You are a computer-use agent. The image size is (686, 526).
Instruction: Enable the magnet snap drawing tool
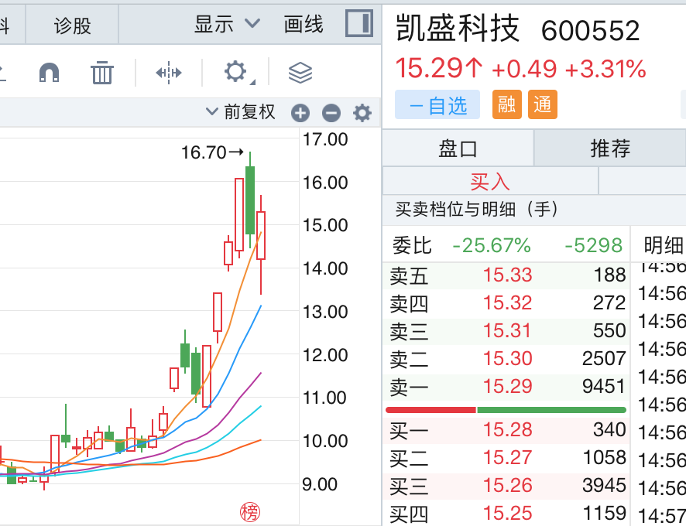50,73
